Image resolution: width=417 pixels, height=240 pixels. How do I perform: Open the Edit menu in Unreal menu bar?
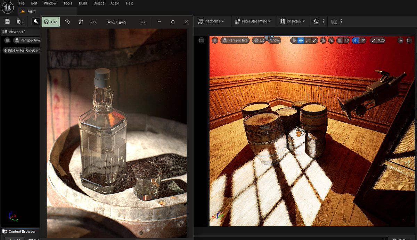pos(34,3)
